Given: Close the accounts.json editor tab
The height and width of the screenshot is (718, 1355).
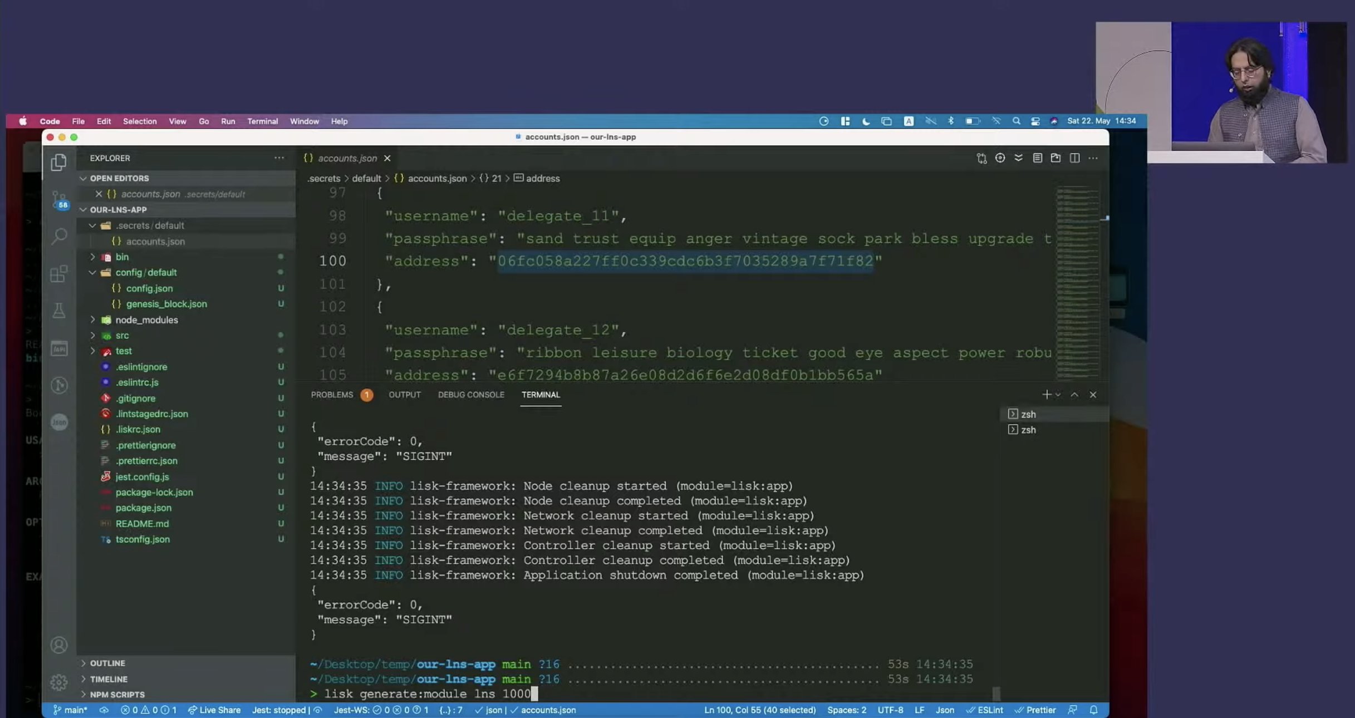Looking at the screenshot, I should tap(387, 159).
